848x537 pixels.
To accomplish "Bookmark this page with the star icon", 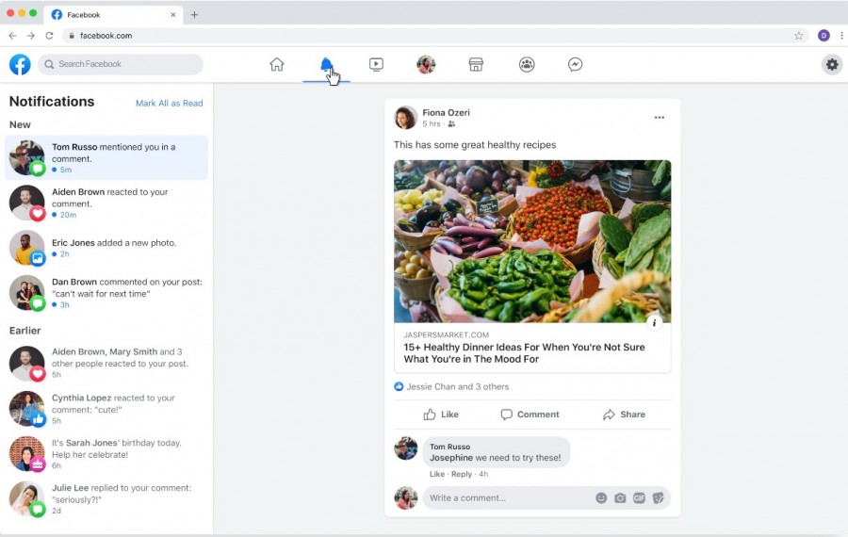I will 798,36.
